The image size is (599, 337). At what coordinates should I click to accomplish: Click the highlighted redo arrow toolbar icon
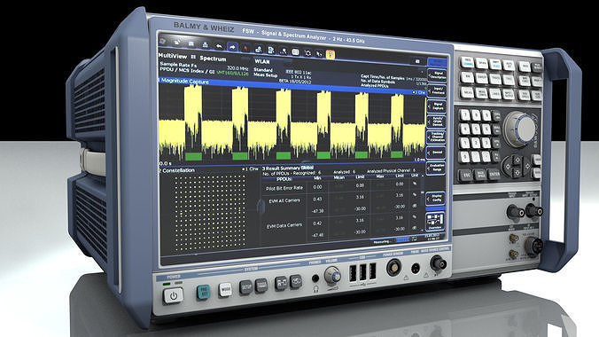[232, 47]
